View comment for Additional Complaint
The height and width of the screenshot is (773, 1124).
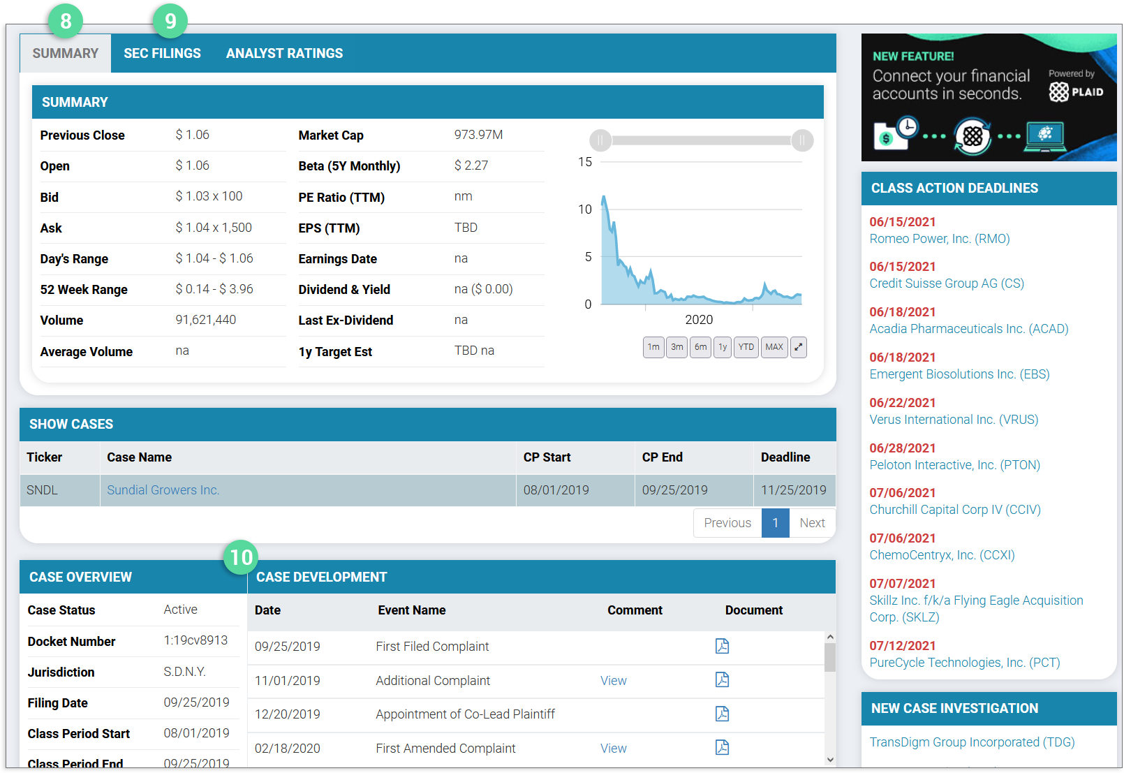pyautogui.click(x=613, y=681)
